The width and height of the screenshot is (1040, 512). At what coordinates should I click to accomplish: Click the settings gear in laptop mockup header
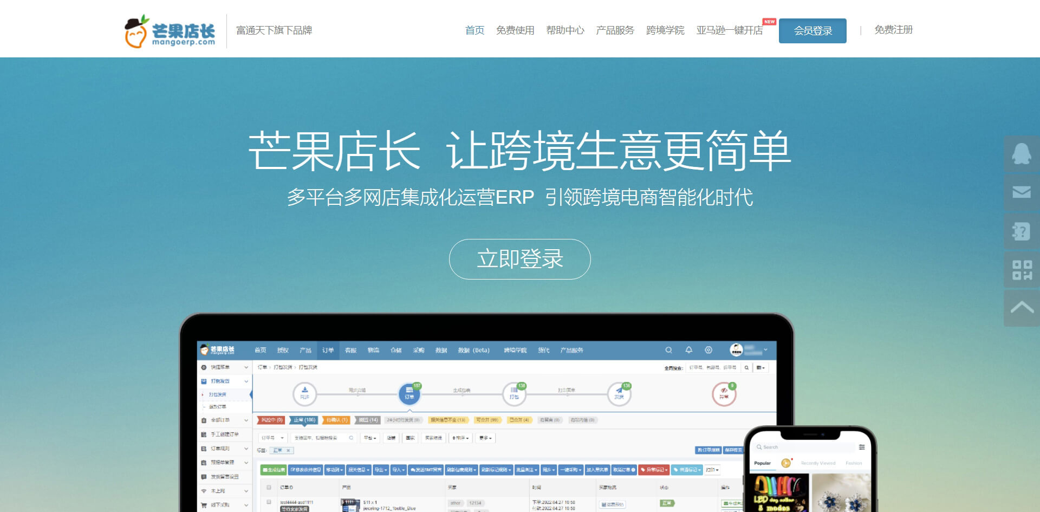[708, 350]
